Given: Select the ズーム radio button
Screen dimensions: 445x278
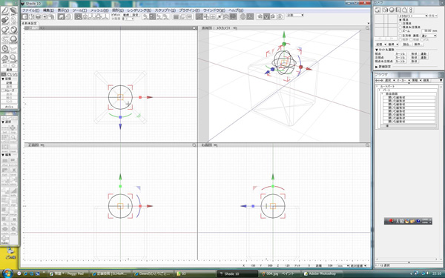Looking at the screenshot, I should coord(400,31).
